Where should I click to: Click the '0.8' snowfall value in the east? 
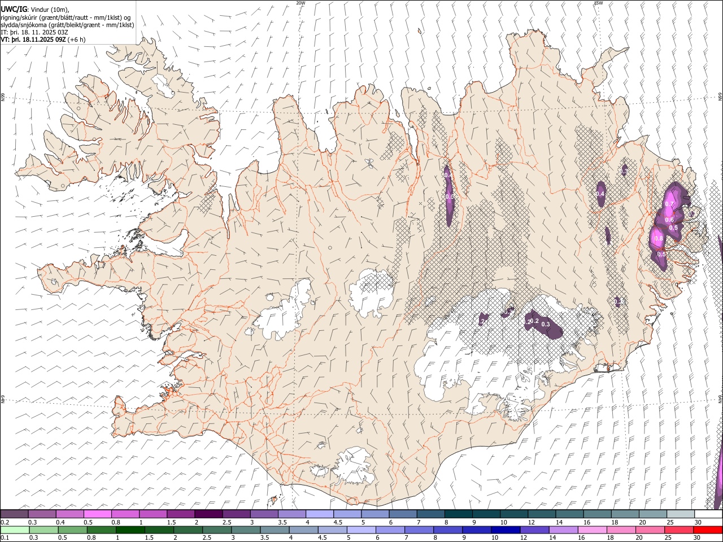pyautogui.click(x=658, y=239)
